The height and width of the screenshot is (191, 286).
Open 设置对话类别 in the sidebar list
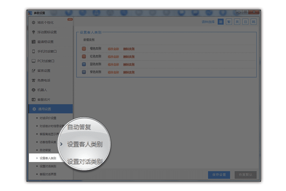pos(48,166)
